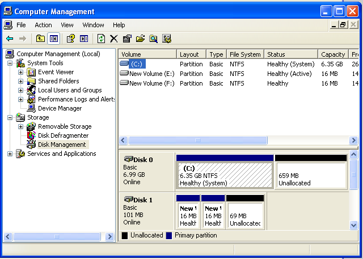Screen dimensions: 363x259
Task: Expand the Event Viewer node
Action: pyautogui.click(x=21, y=72)
